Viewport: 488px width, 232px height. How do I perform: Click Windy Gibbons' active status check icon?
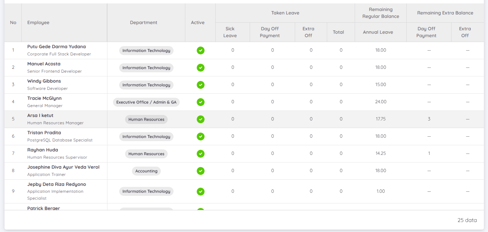tap(200, 85)
